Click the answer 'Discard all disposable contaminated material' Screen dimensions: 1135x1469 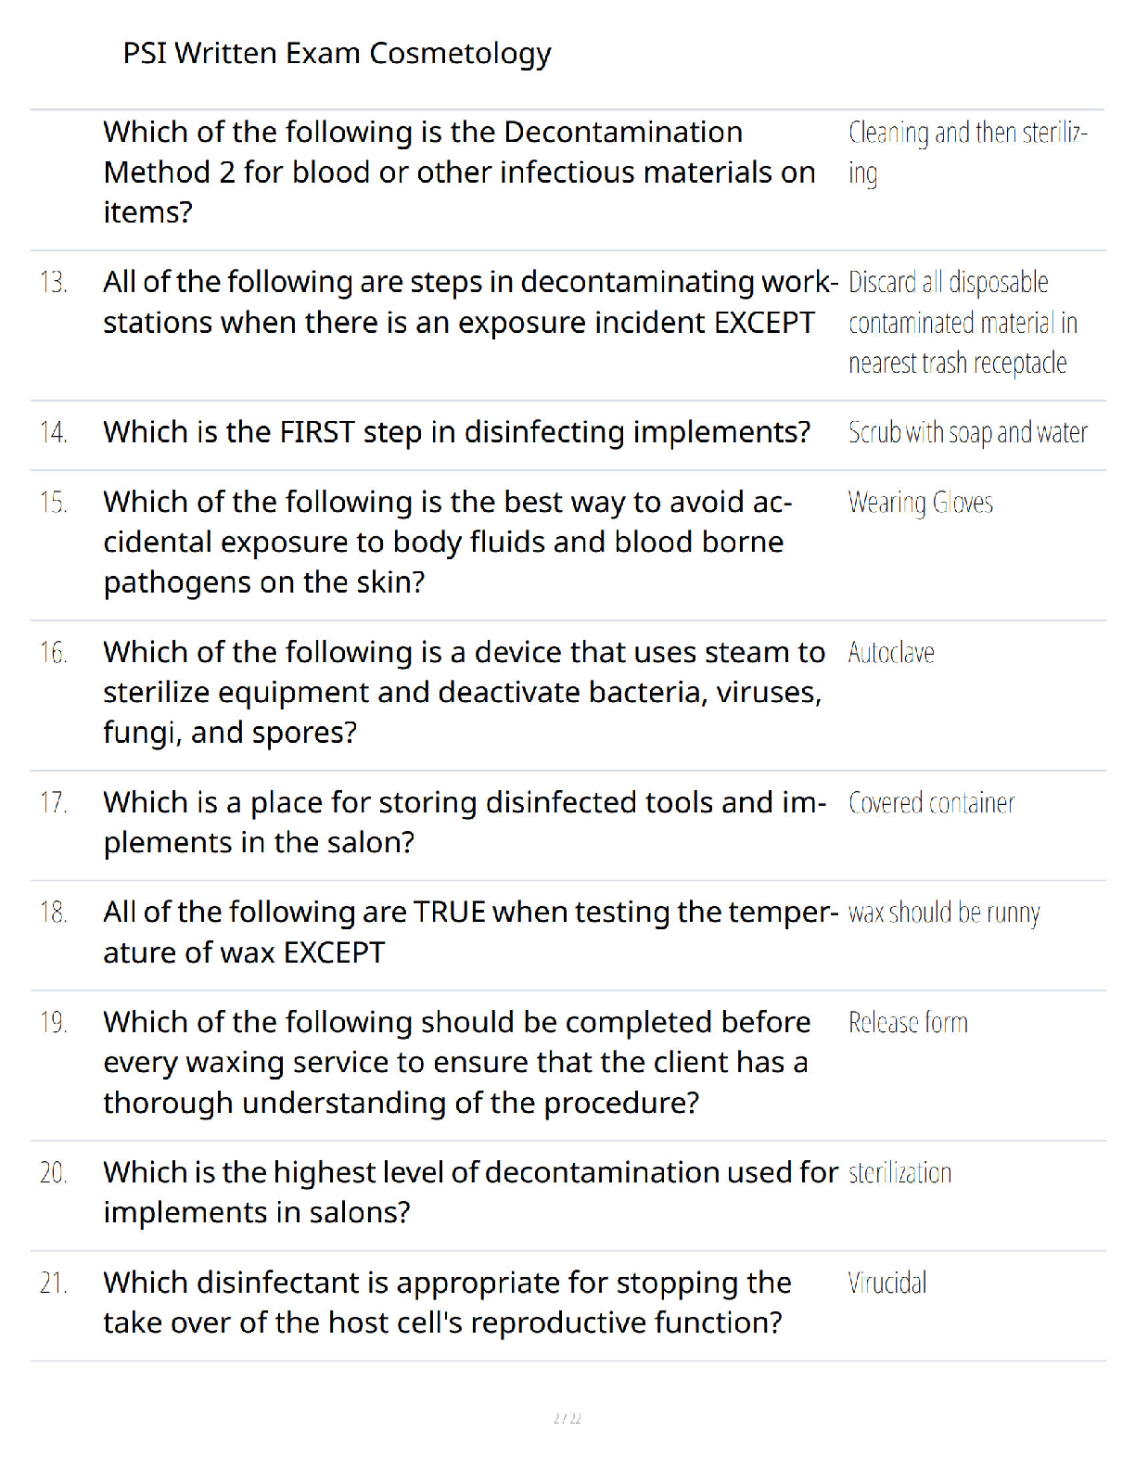[963, 323]
